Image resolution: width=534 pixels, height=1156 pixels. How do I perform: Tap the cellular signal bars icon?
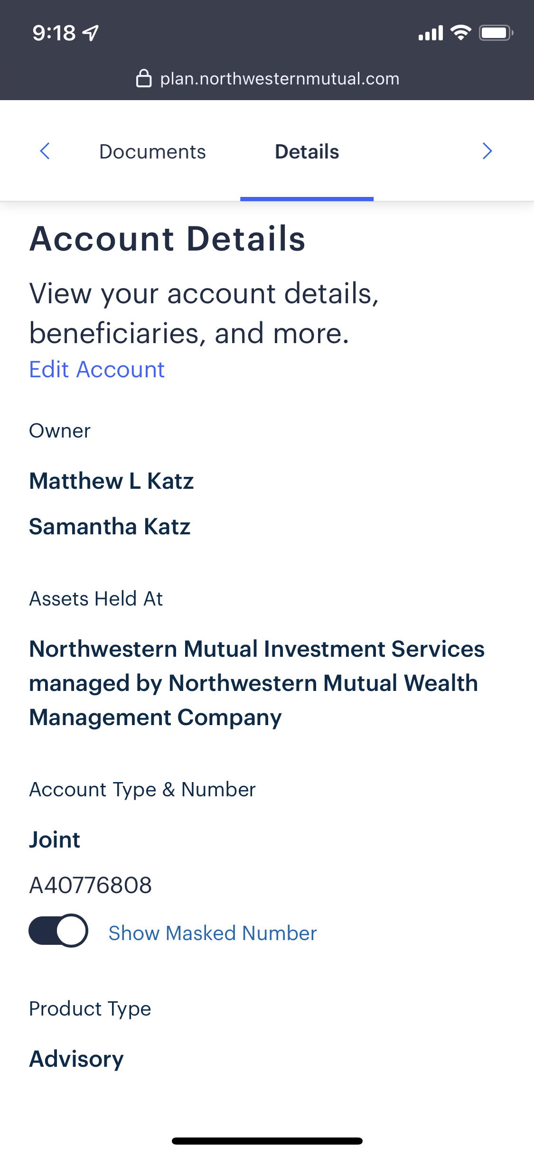tap(431, 33)
